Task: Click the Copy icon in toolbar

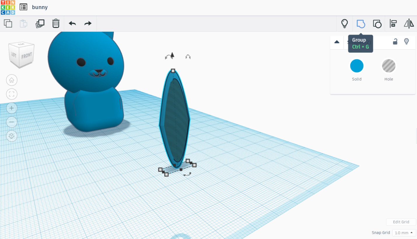Action: (x=8, y=23)
